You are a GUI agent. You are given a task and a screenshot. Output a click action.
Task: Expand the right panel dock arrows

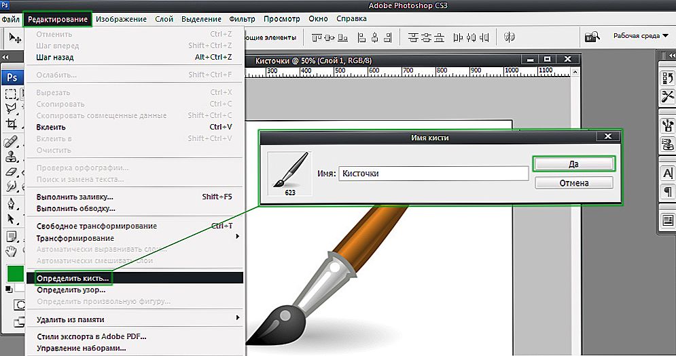tap(672, 56)
